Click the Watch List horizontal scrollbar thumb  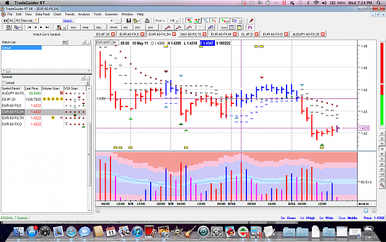coord(8,71)
